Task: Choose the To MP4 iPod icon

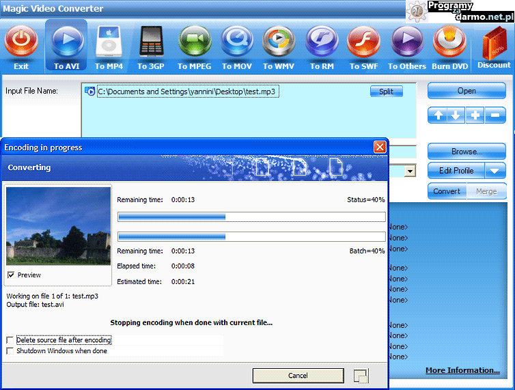Action: pos(109,42)
